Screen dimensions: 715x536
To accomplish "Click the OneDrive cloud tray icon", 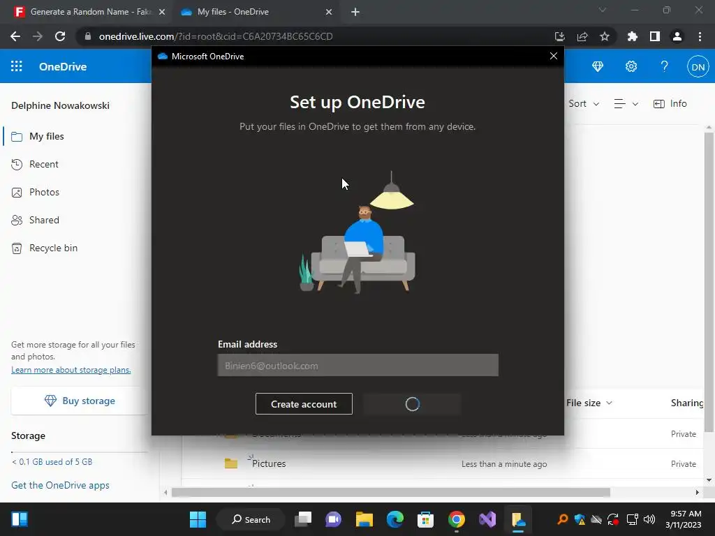I will [x=596, y=519].
